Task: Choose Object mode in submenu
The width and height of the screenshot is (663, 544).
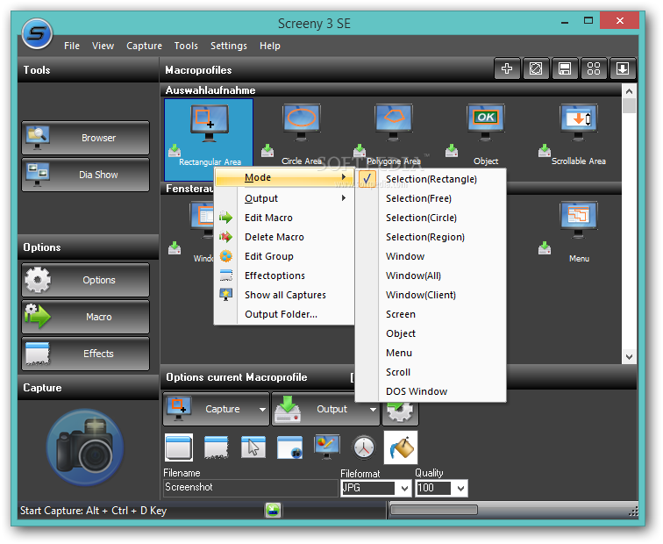Action: click(431, 333)
